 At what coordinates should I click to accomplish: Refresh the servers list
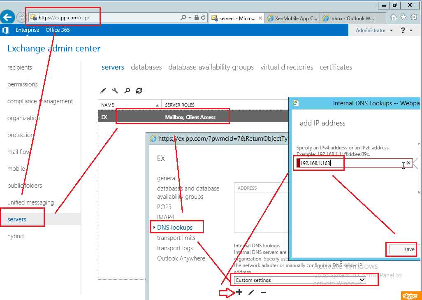tap(139, 91)
